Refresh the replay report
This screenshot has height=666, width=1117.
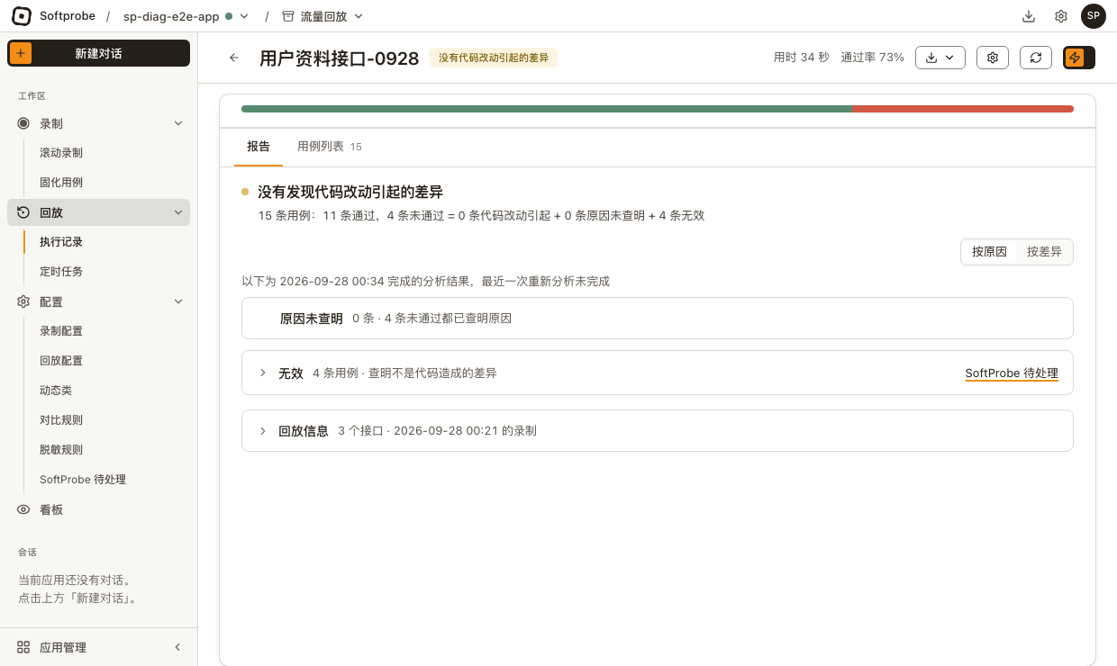1036,58
